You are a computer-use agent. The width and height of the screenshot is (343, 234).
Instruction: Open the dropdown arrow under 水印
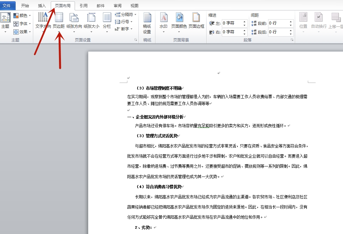[x=164, y=32]
